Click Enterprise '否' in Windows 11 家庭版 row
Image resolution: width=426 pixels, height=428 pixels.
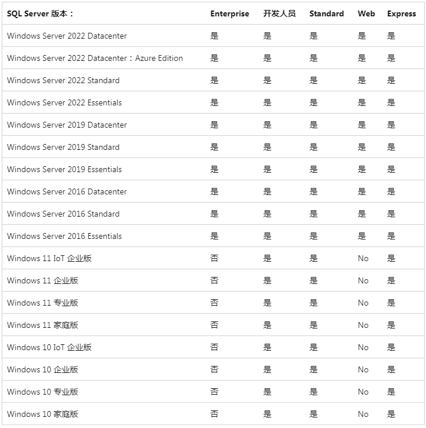214,325
